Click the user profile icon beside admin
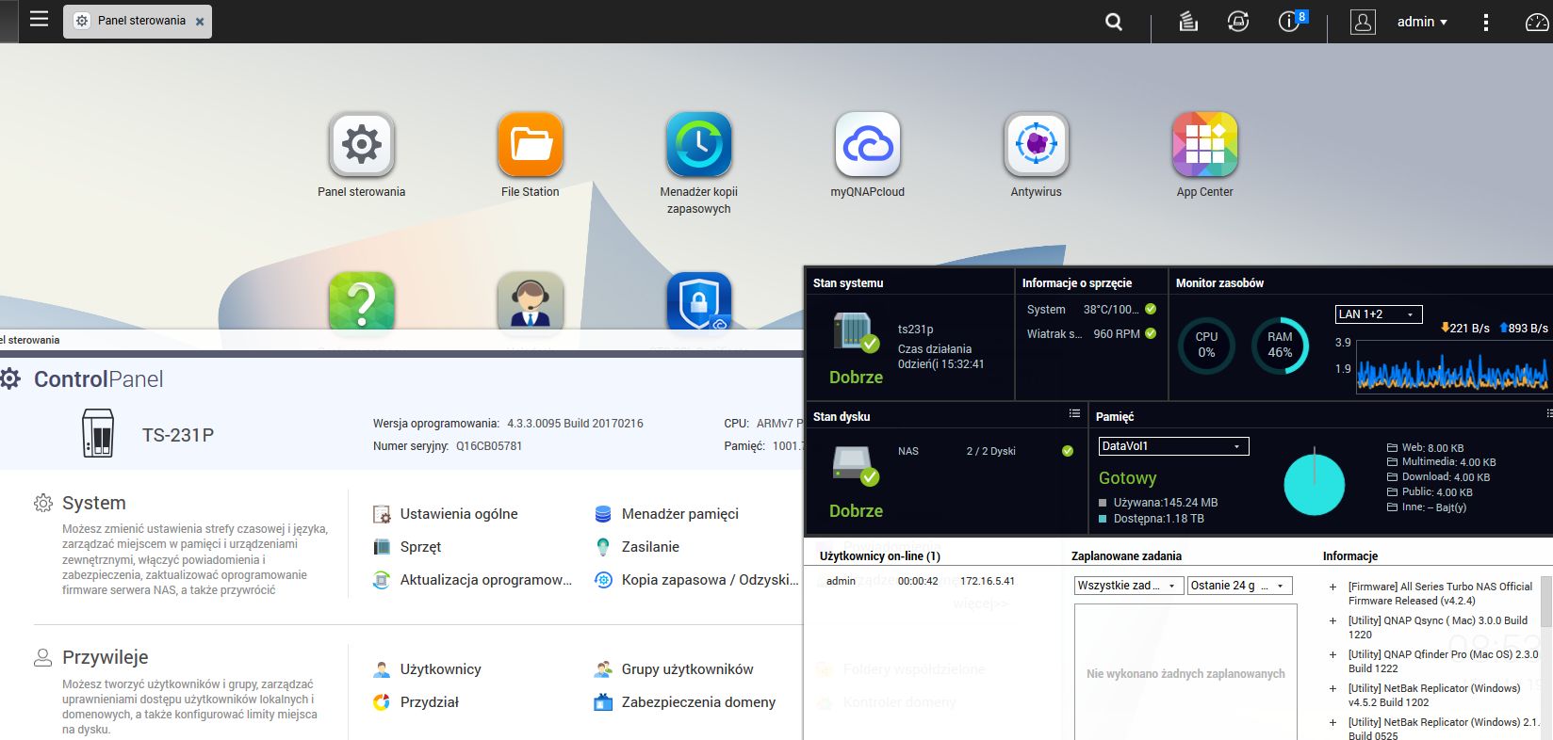 click(1363, 22)
